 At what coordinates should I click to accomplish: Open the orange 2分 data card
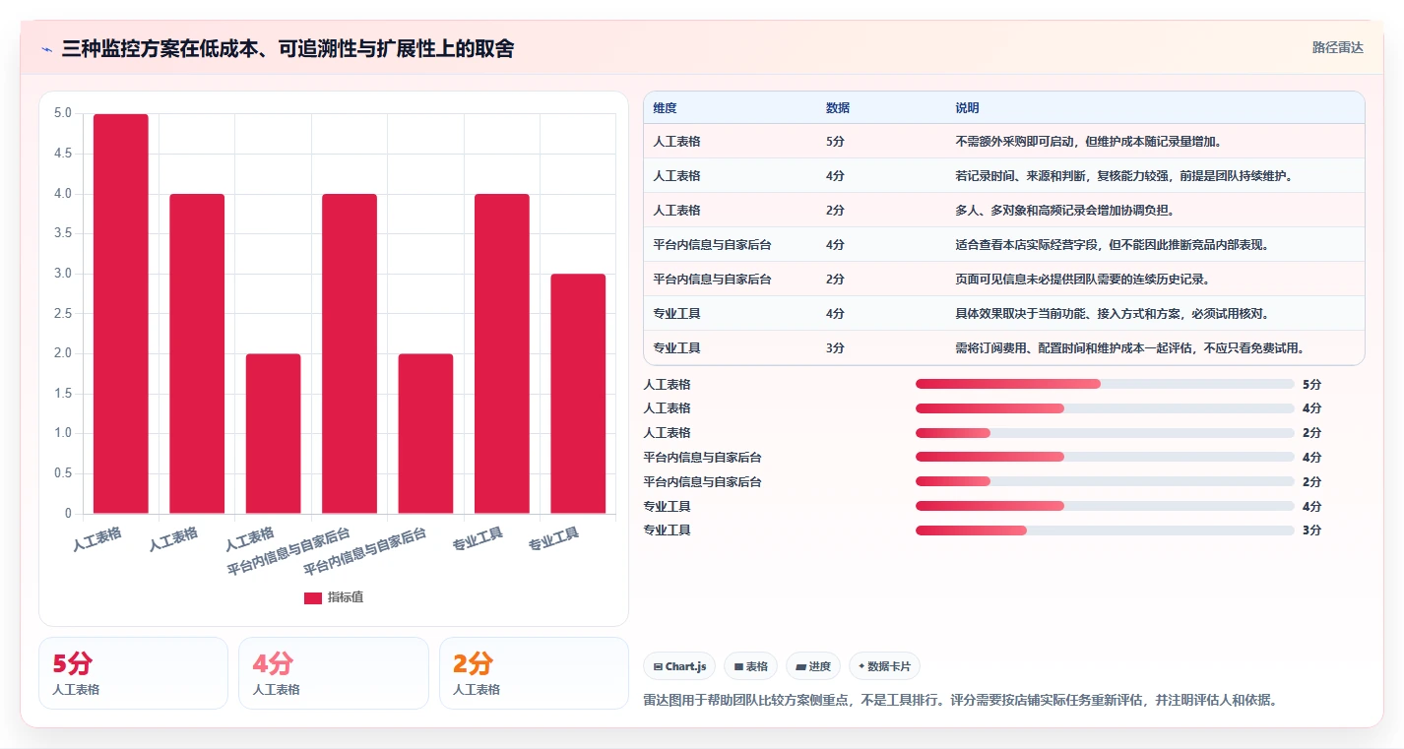pyautogui.click(x=534, y=673)
